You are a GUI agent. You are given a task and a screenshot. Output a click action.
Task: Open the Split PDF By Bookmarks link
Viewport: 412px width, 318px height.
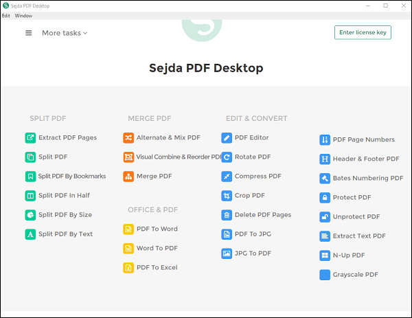pyautogui.click(x=72, y=176)
